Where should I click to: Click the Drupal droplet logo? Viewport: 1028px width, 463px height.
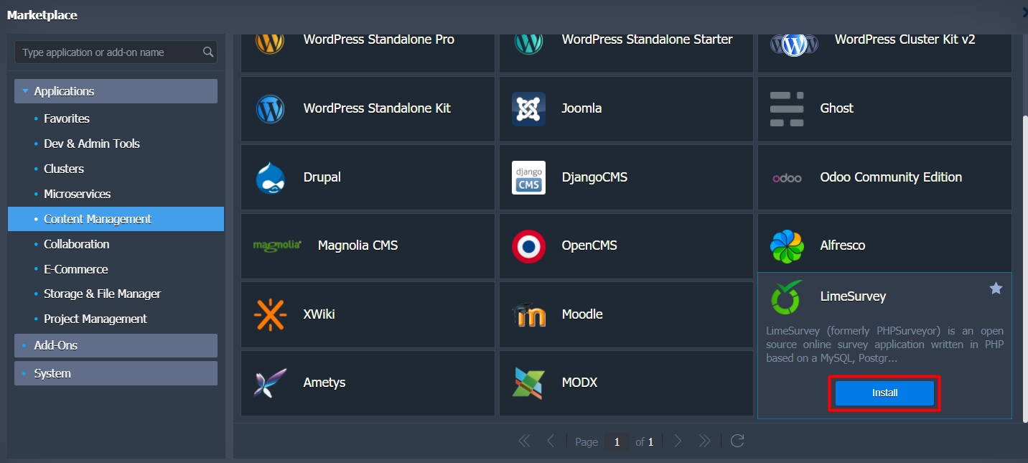pos(270,178)
